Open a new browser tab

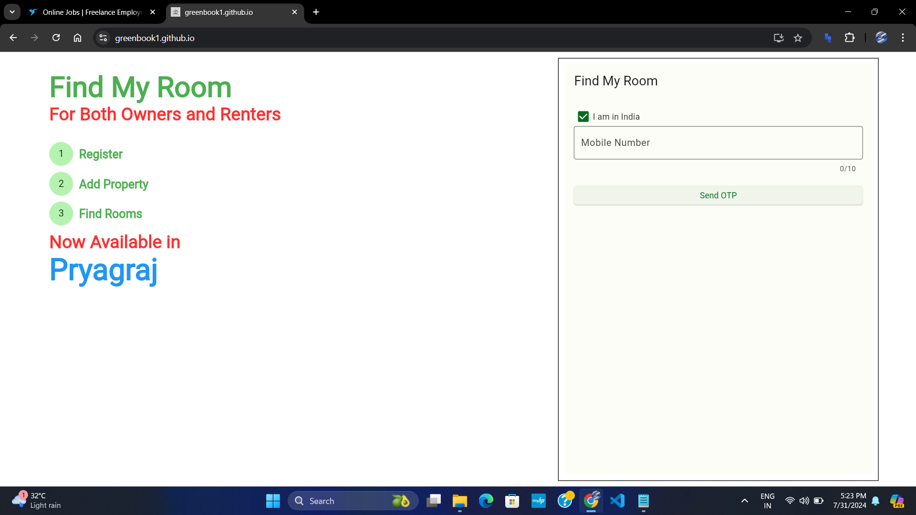[316, 12]
